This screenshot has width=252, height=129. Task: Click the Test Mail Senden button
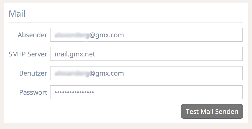(x=212, y=111)
